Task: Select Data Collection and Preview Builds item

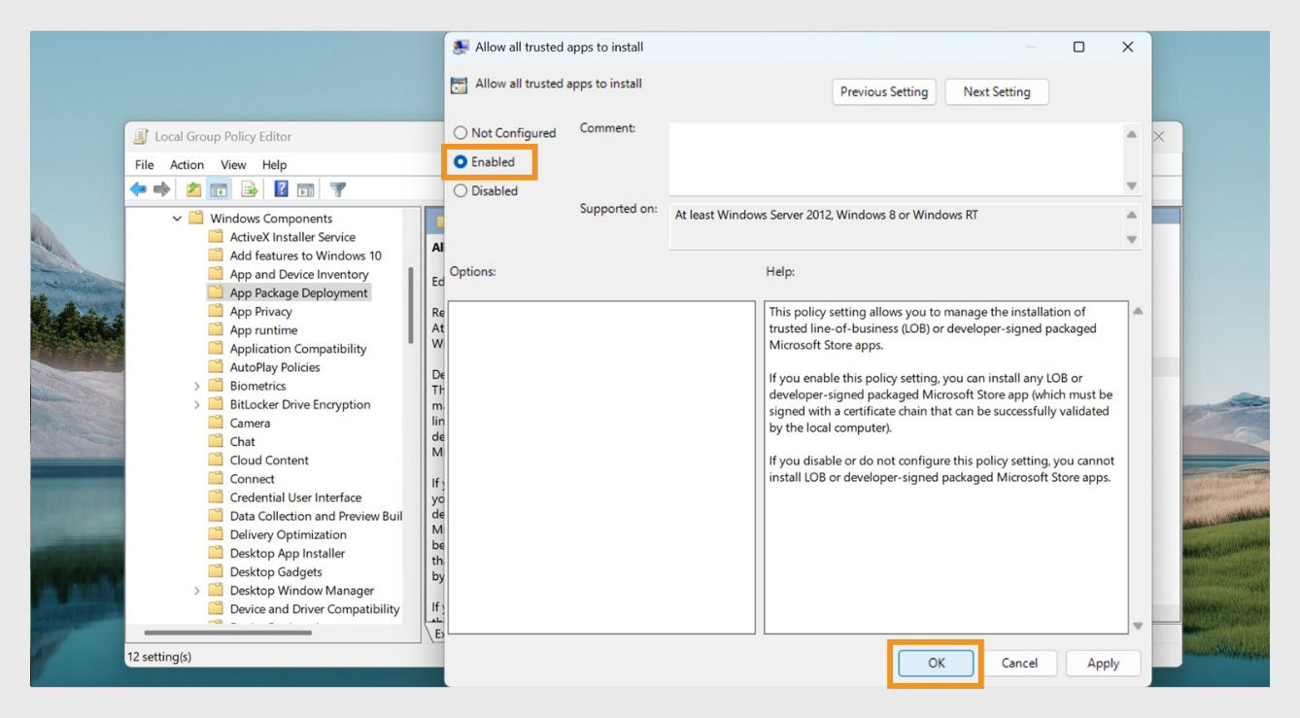Action: tap(316, 516)
